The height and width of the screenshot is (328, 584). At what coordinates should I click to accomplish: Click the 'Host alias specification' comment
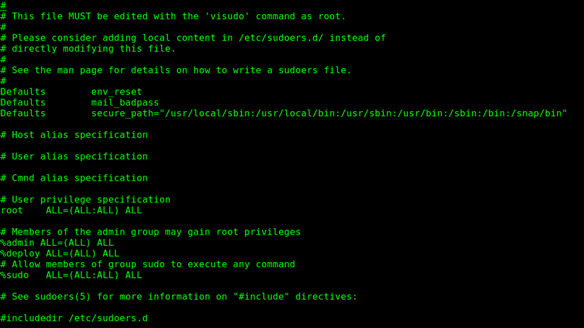(x=74, y=135)
